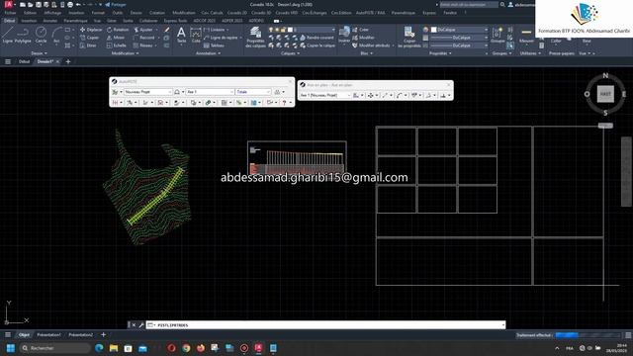Click the erase tool icon in Modification panel
The width and height of the screenshot is (633, 356).
pyautogui.click(x=167, y=30)
